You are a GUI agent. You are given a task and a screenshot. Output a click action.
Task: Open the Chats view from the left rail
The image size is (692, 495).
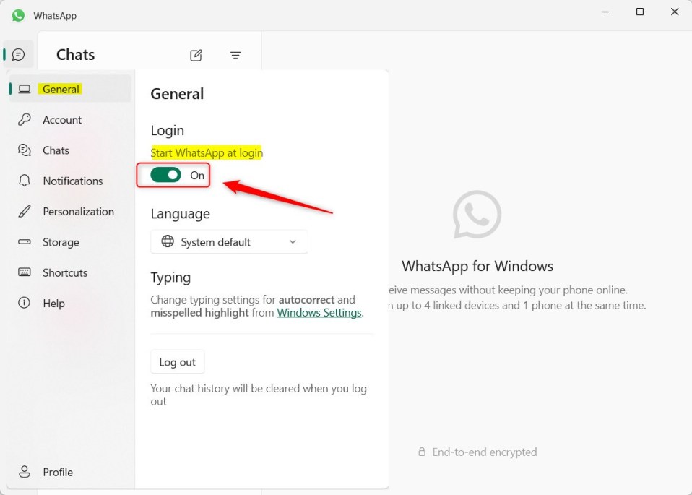[x=19, y=55]
